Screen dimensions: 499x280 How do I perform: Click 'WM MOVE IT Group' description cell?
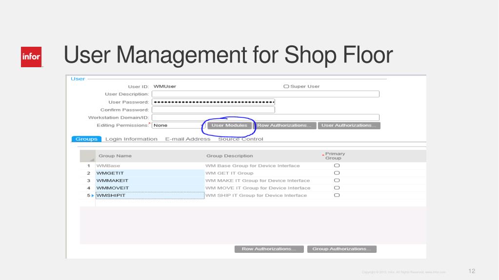click(x=258, y=188)
